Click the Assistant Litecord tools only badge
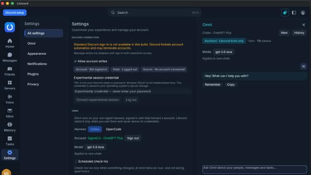Image resolution: width=311 pixels, height=175 pixels. [x=224, y=41]
